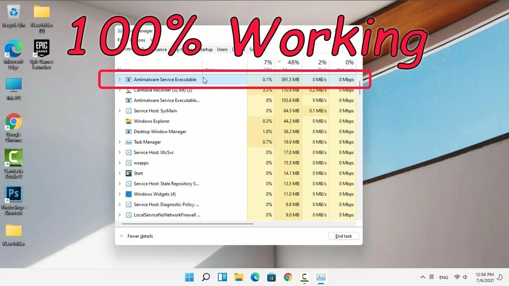Select the Epic Games Launcher desktop icon
The image size is (509, 286).
coord(42,55)
